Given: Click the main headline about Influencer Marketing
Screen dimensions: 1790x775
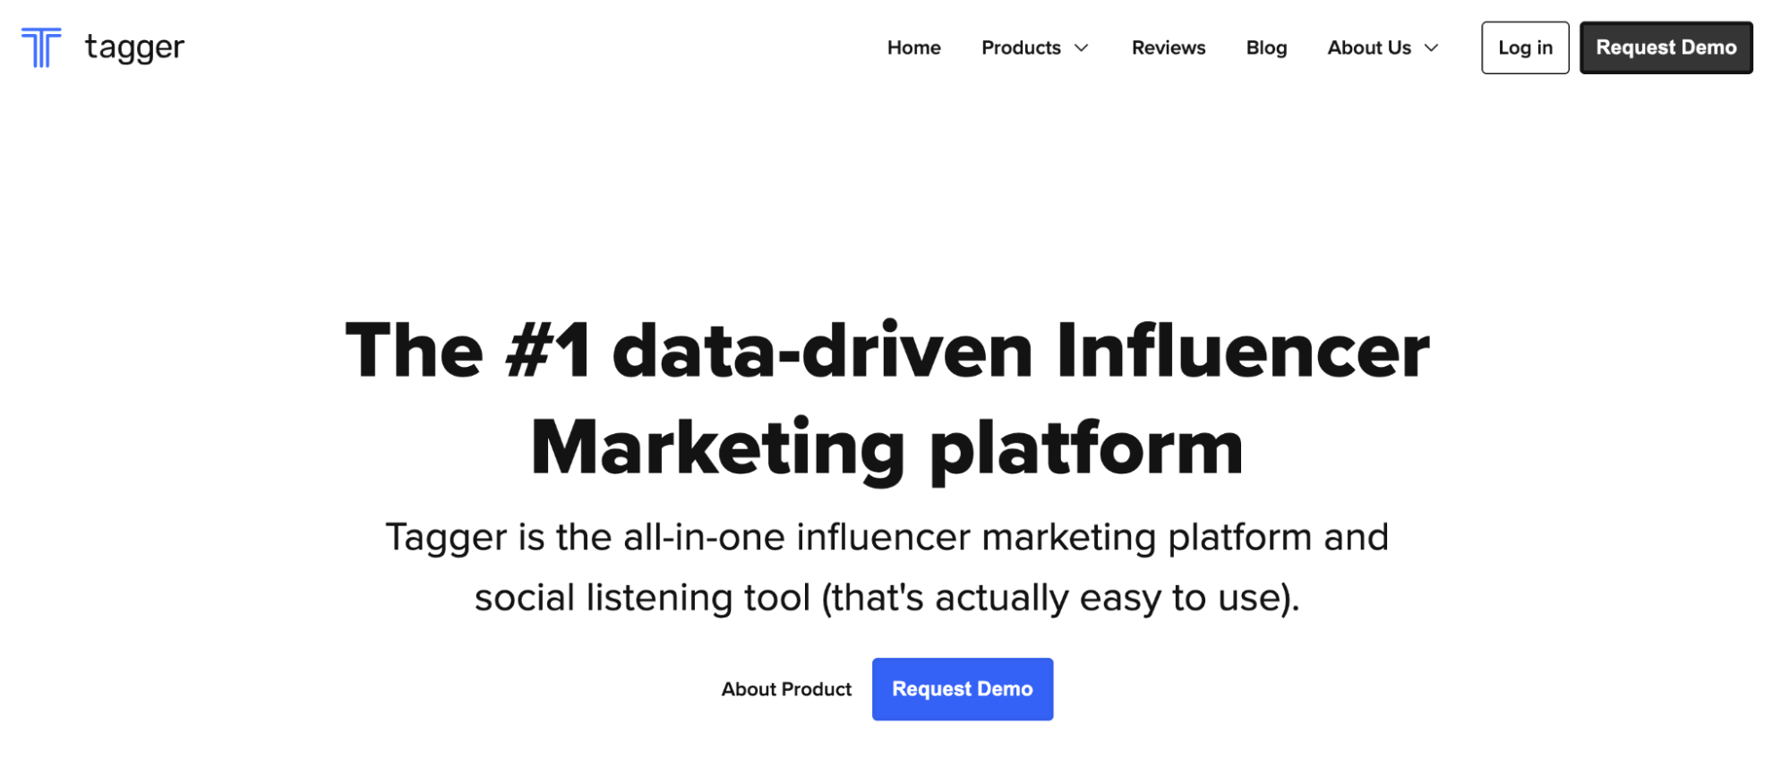Looking at the screenshot, I should coord(887,399).
